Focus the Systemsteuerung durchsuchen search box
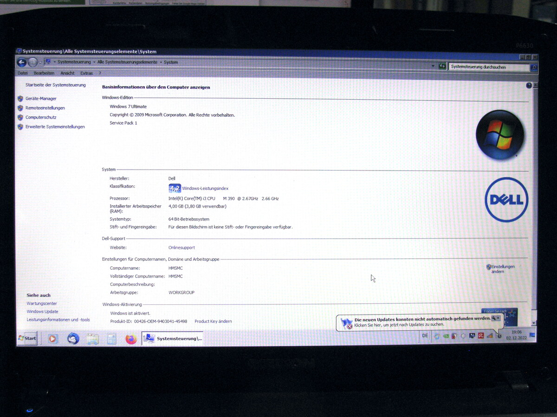The height and width of the screenshot is (417, 557). pyautogui.click(x=489, y=67)
